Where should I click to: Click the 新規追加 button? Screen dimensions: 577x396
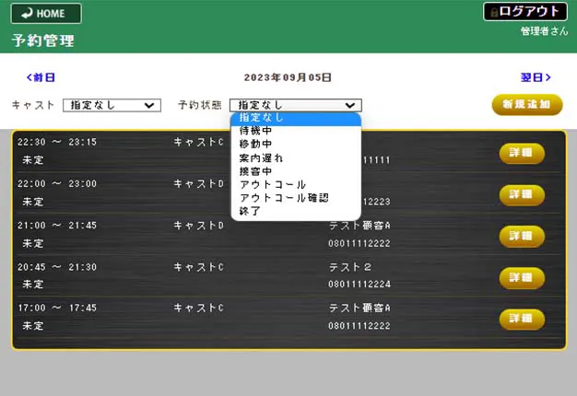527,105
